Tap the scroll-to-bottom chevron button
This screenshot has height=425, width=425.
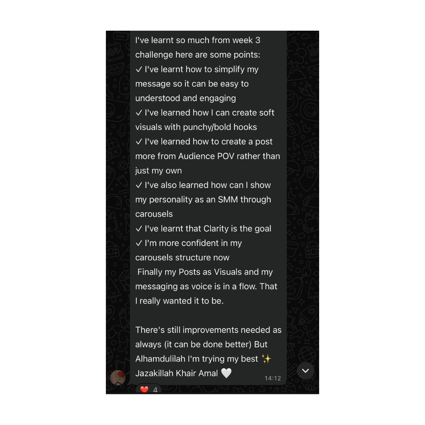click(x=305, y=371)
